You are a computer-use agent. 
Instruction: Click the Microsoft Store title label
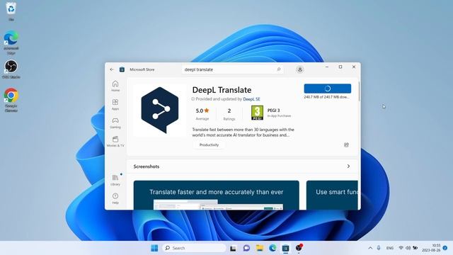(142, 69)
